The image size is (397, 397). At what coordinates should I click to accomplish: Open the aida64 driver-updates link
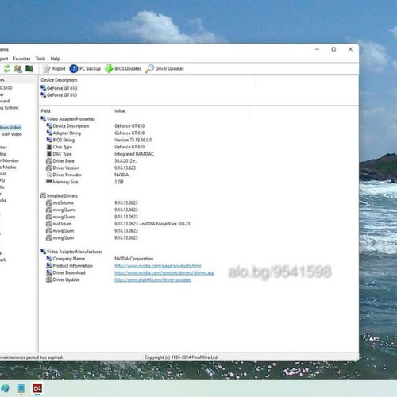(x=152, y=279)
